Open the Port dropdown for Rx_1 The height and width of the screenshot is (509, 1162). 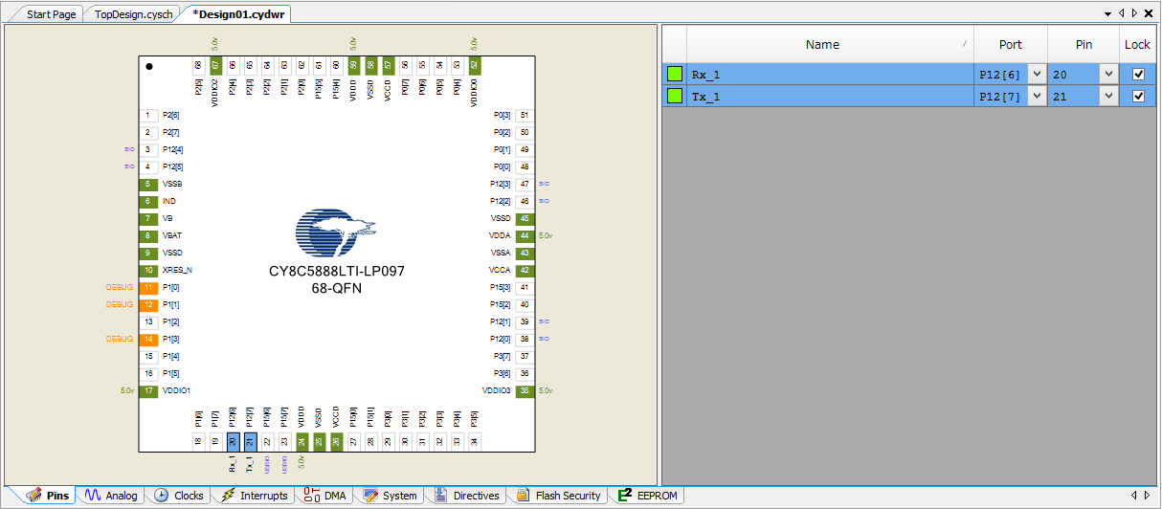[1037, 74]
